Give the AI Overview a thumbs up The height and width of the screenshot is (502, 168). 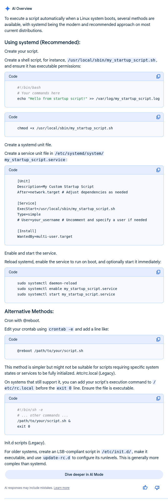click(x=145, y=488)
